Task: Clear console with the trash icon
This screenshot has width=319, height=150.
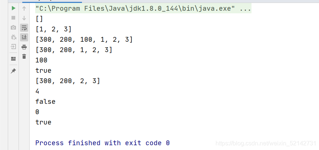Action: [x=24, y=57]
